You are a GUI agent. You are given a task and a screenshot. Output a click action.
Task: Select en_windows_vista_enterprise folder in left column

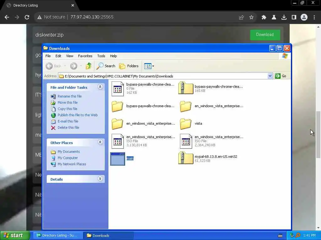coord(117,124)
